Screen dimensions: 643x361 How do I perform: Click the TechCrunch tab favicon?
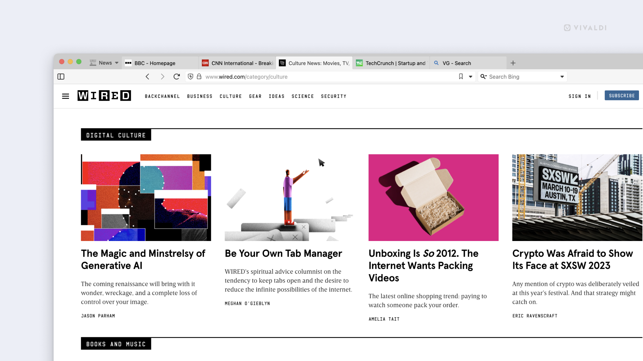359,63
